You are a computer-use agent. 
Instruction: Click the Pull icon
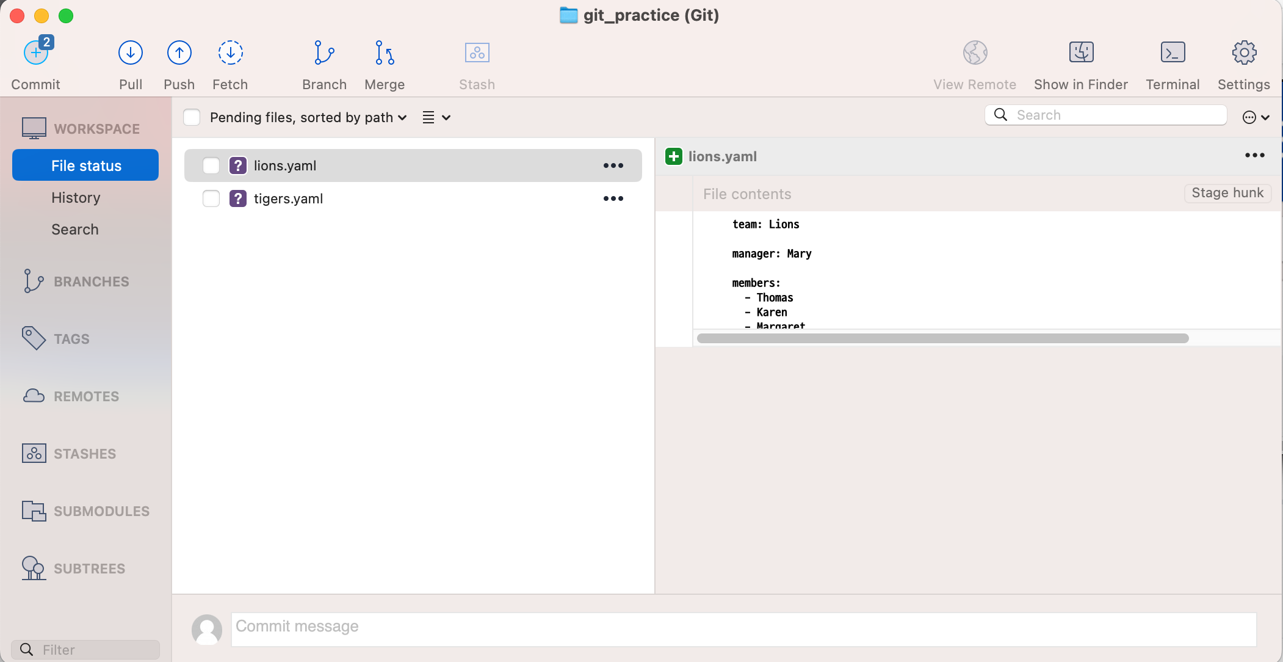point(130,53)
